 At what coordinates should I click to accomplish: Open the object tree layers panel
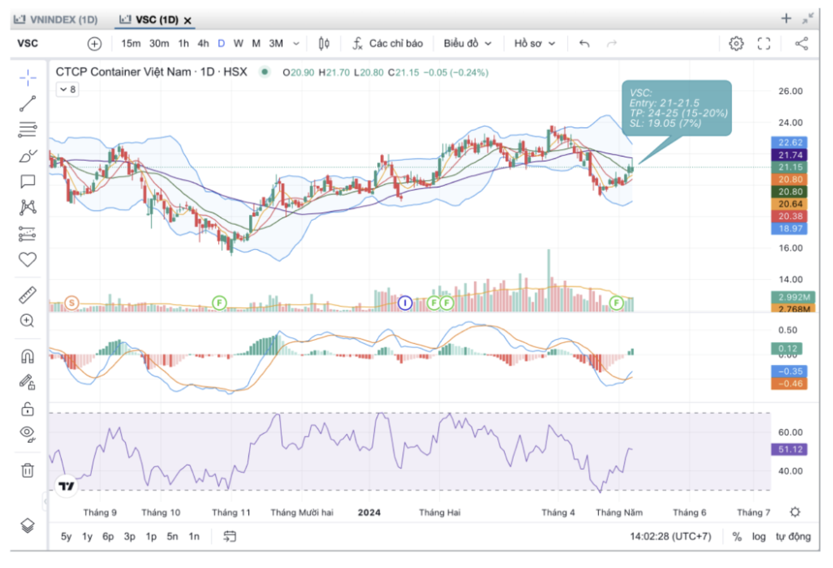coord(27,525)
